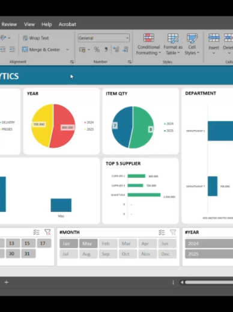Image resolution: width=233 pixels, height=312 pixels.
Task: Select 2024 in the #YEAR slicer
Action: click(209, 243)
